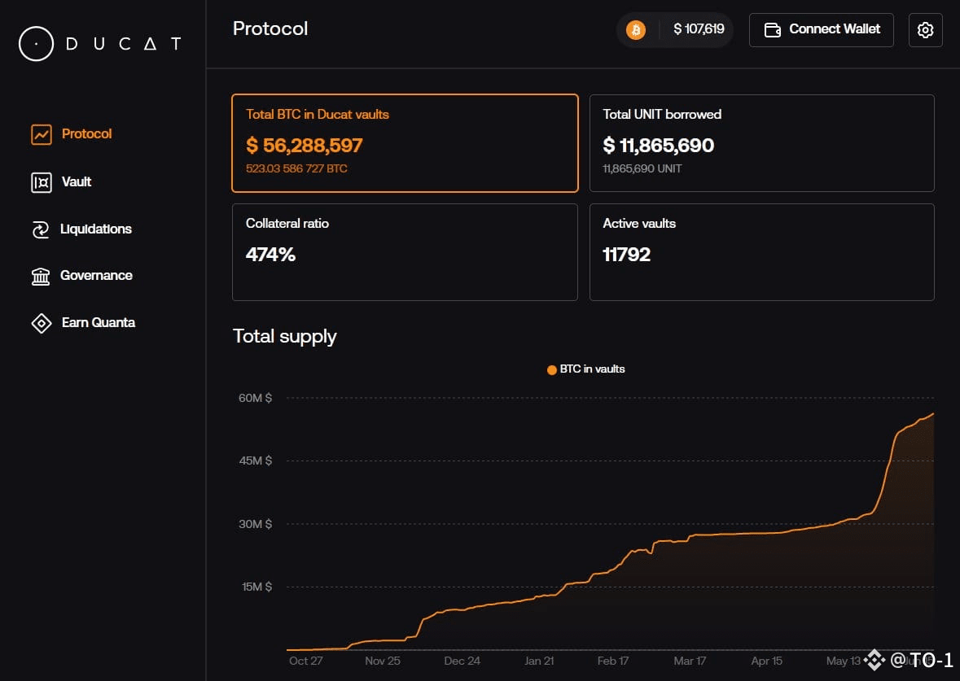Click the Feb 17 marker on chart axis
960x681 pixels.
[x=613, y=661]
